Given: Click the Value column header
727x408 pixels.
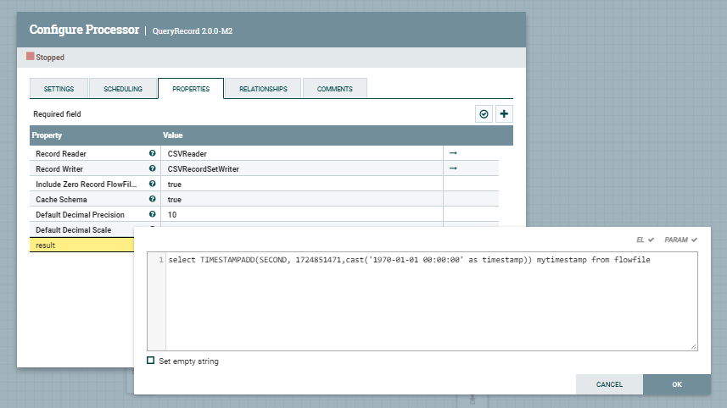Looking at the screenshot, I should (172, 135).
